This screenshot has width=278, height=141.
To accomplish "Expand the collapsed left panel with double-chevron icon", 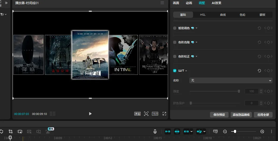I will pos(6,3).
